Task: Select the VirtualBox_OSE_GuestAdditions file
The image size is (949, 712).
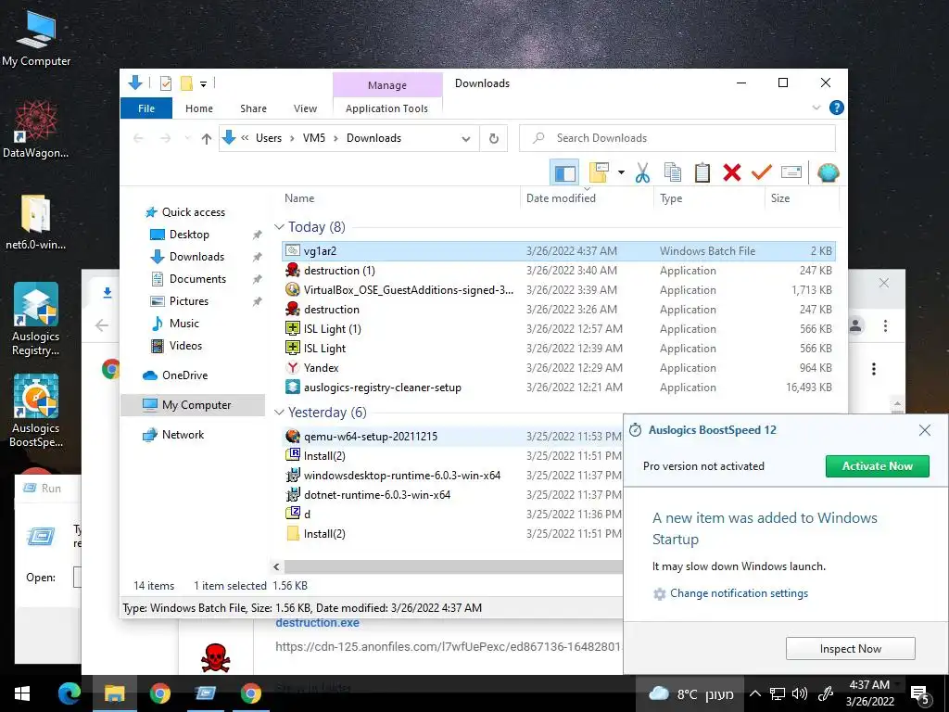Action: (558, 290)
